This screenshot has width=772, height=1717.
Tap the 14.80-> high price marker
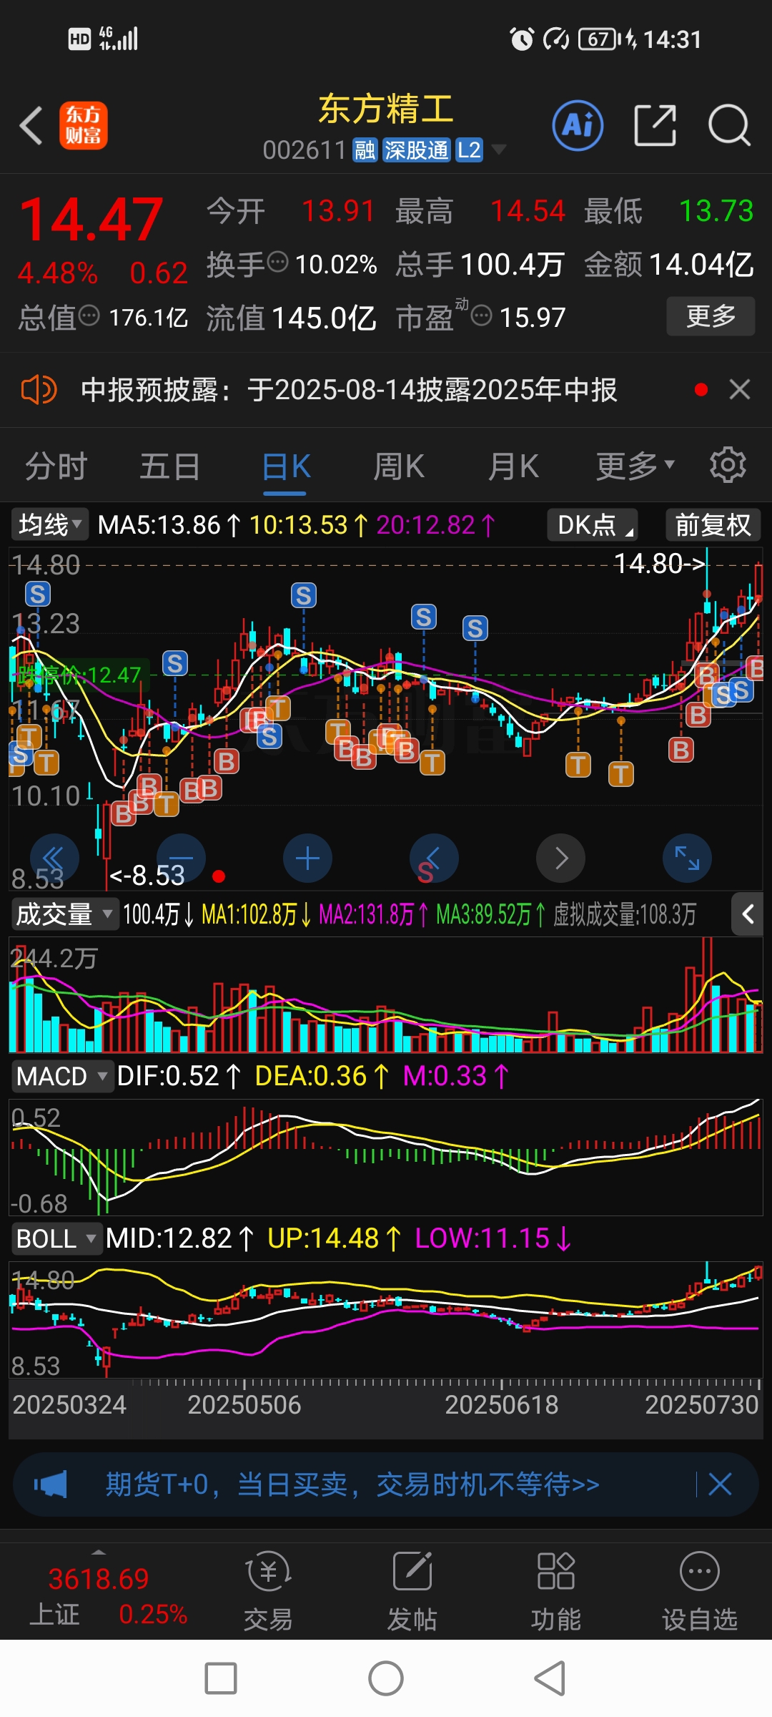(660, 564)
